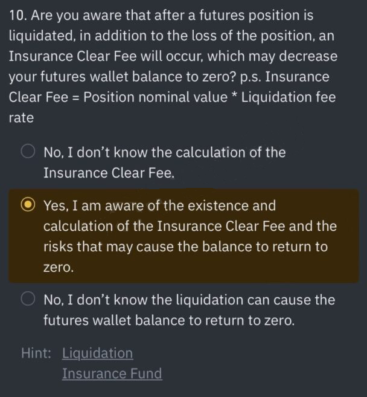Click the word "zero." in highlighted answer
This screenshot has height=397, width=367.
pyautogui.click(x=59, y=267)
